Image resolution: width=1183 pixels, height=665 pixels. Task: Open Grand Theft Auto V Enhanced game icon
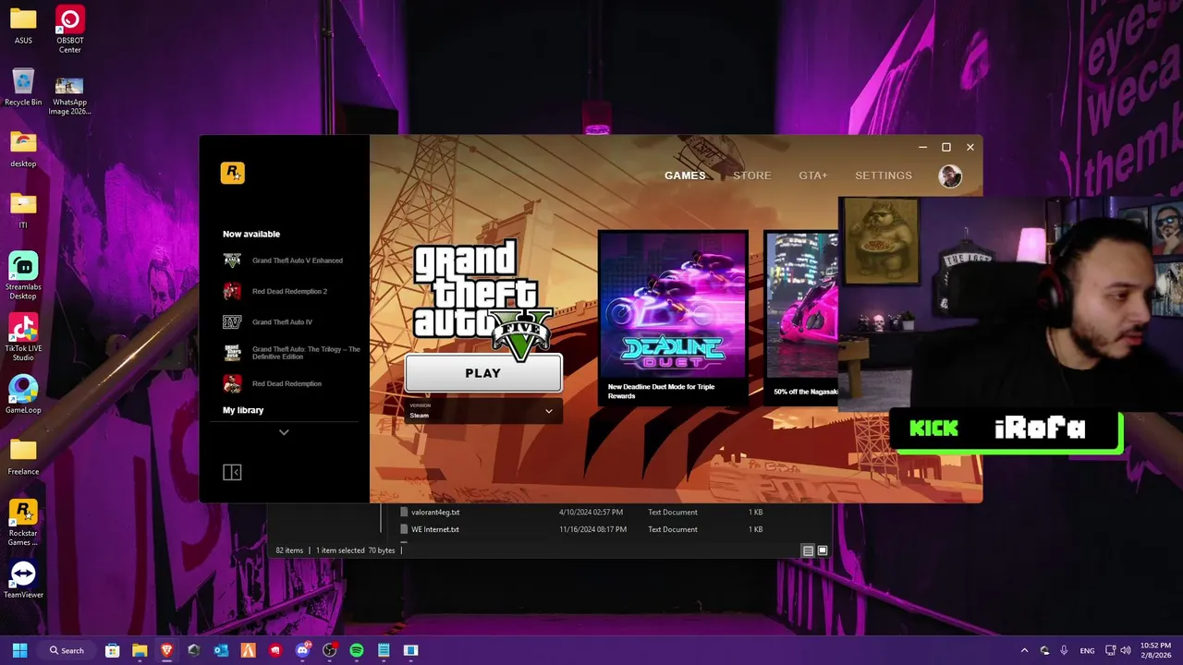tap(232, 260)
